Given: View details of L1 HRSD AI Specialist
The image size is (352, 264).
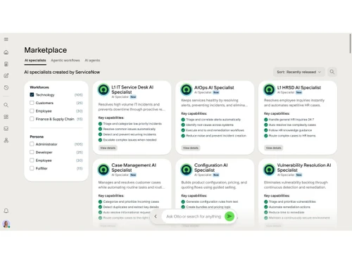Looking at the screenshot, I should [x=273, y=148].
